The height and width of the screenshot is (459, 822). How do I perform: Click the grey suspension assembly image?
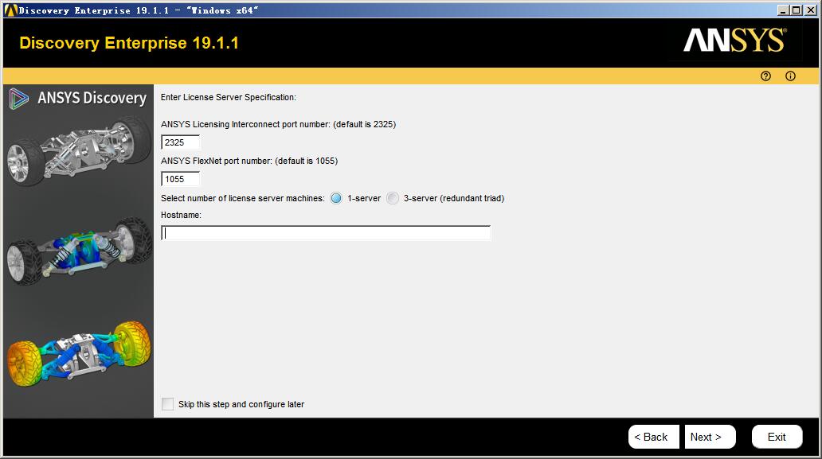(79, 152)
